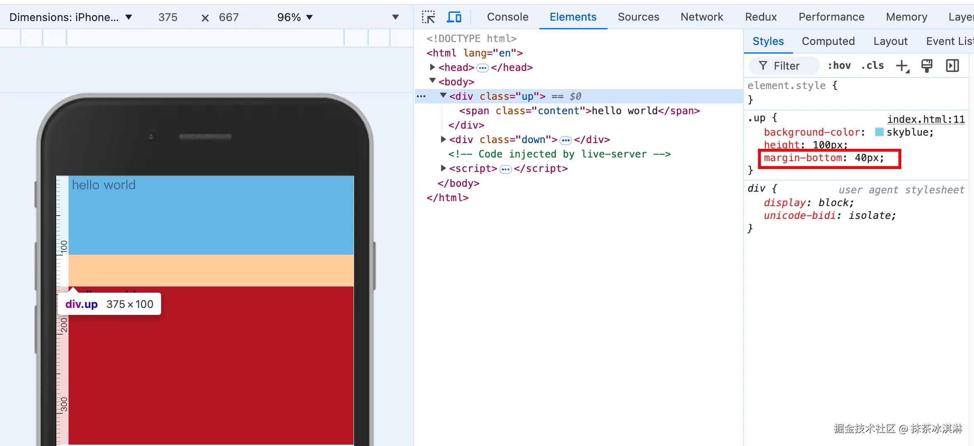This screenshot has width=974, height=446.
Task: Expand the collapsed head ellipsis badge
Action: (x=482, y=68)
